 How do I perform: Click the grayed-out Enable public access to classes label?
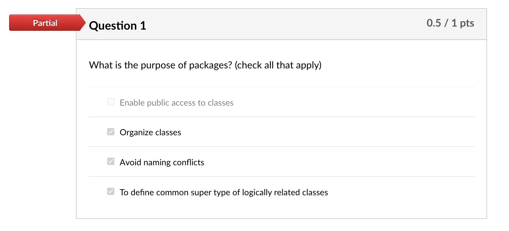click(x=177, y=103)
